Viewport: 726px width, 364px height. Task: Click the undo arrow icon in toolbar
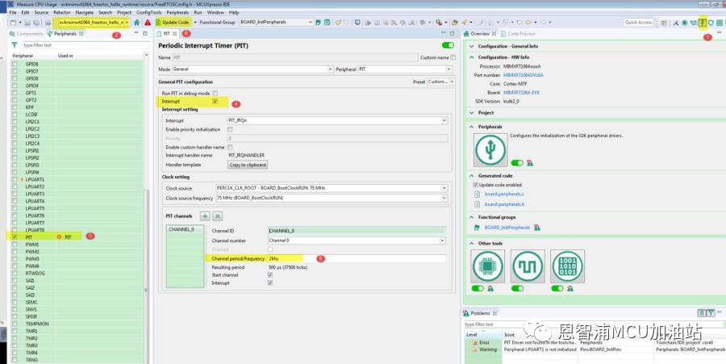coord(338,23)
